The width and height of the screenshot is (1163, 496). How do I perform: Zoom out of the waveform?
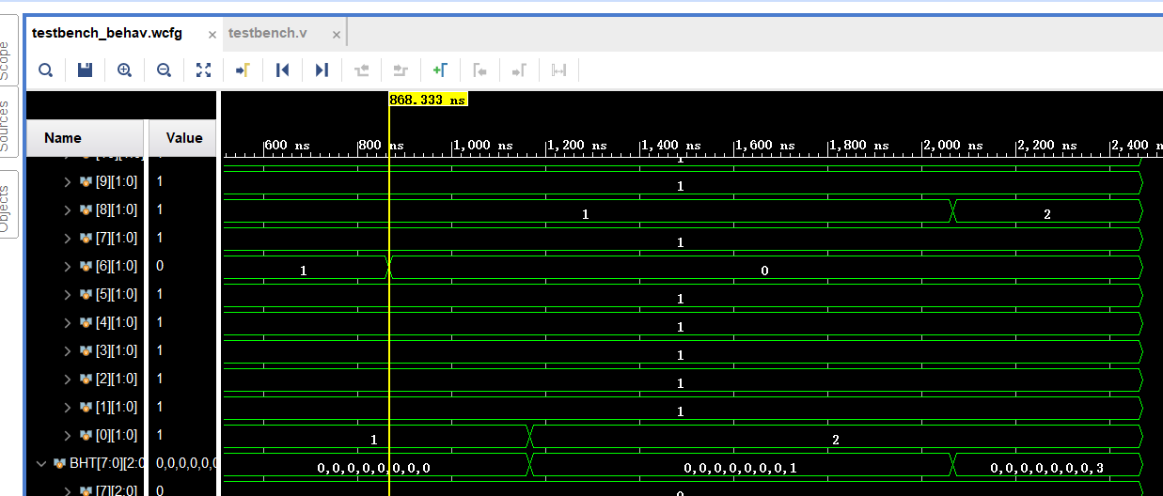coord(164,70)
